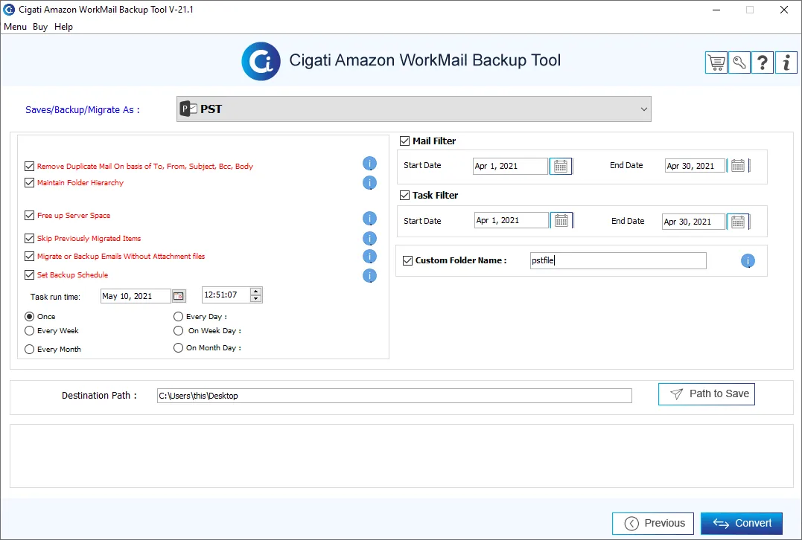
Task: Toggle Free up Server Space checkbox
Action: [x=29, y=215]
